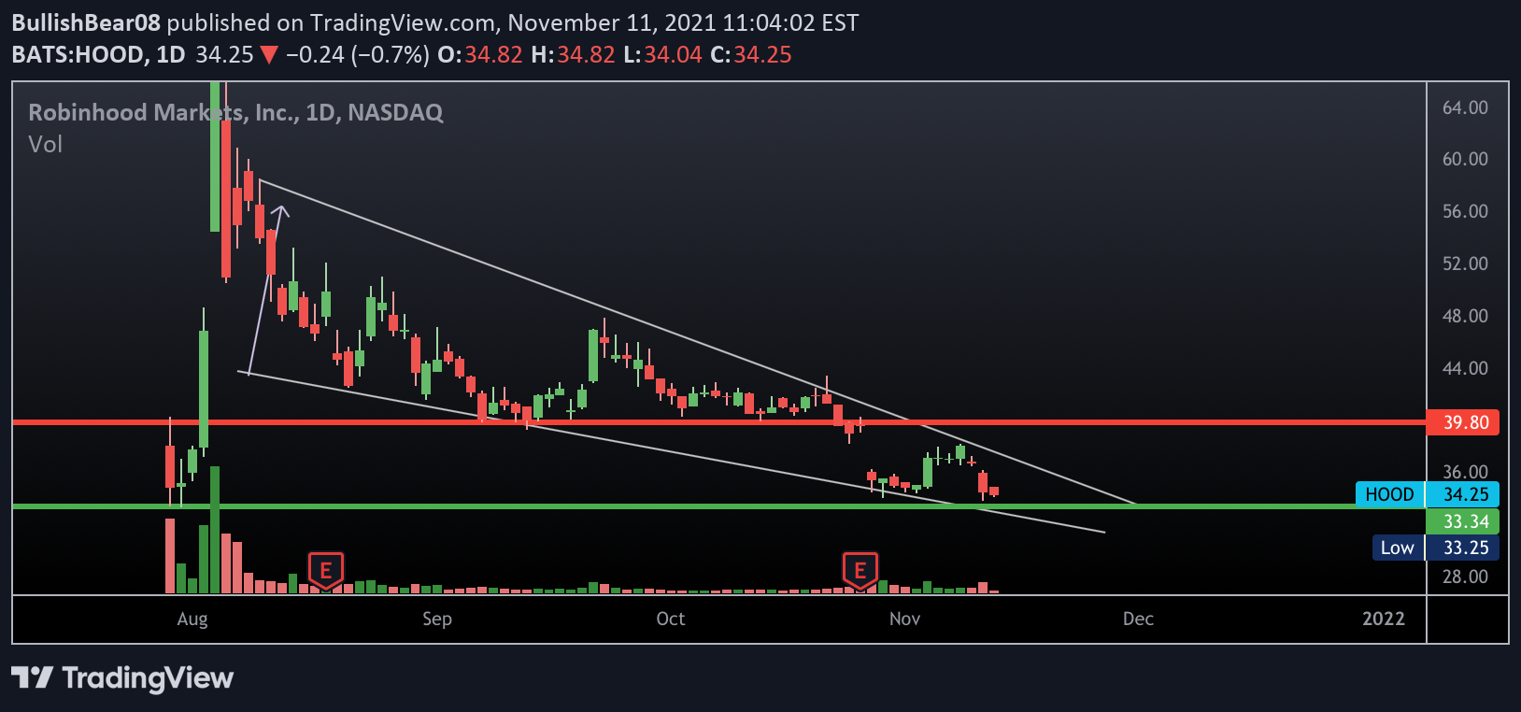Click the H:34.82 high value
Image resolution: width=1521 pixels, height=712 pixels.
point(573,54)
